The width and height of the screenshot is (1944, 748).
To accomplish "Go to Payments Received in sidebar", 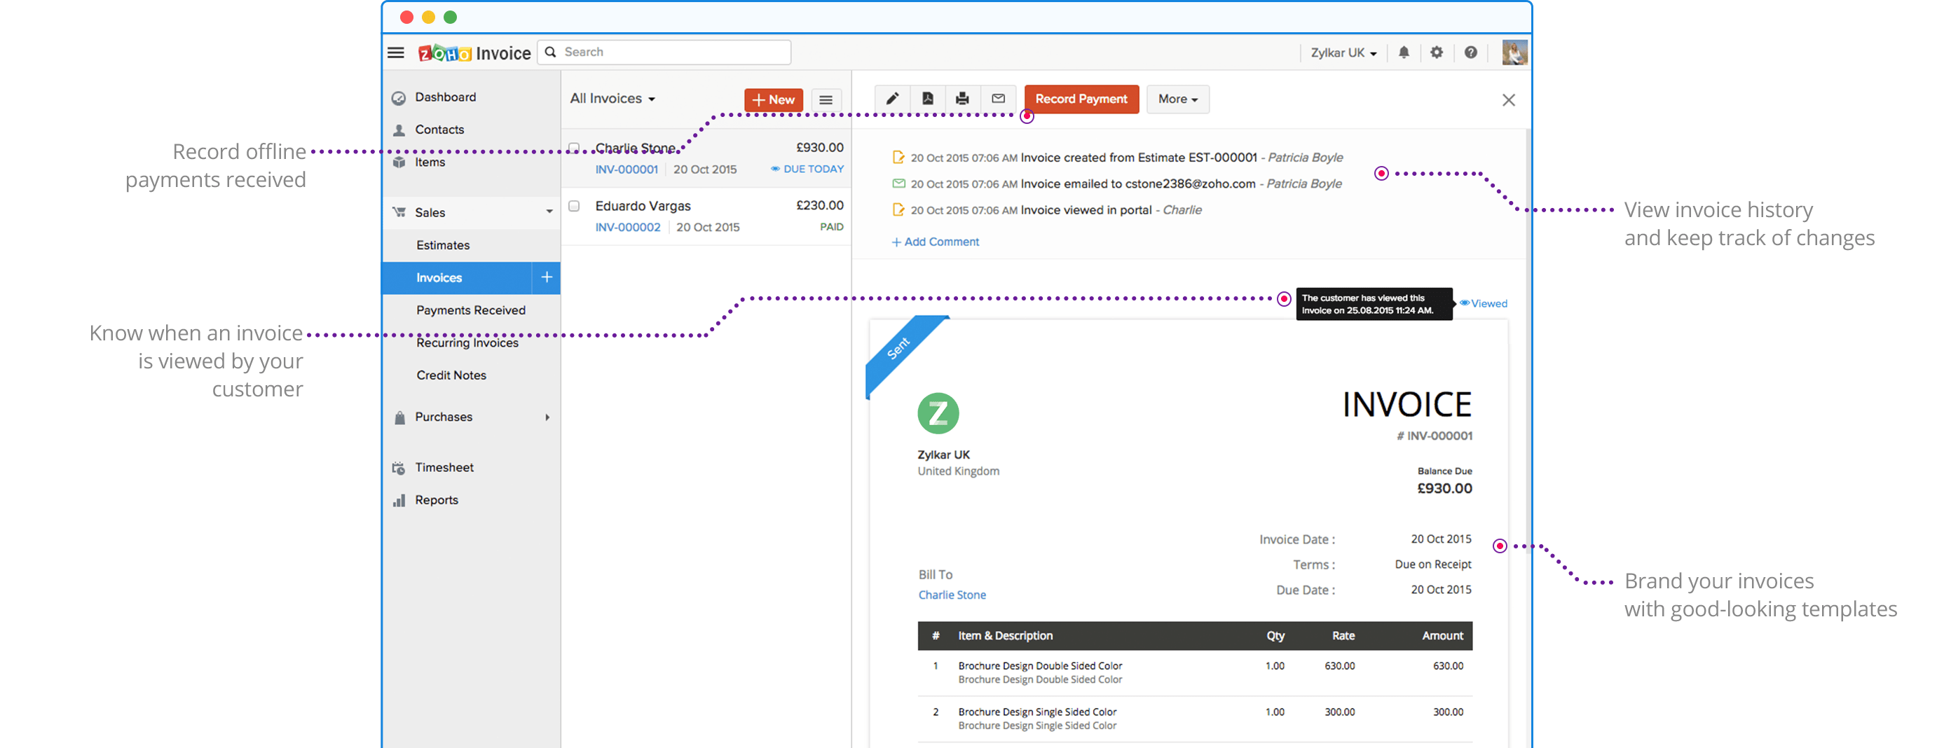I will (x=470, y=310).
